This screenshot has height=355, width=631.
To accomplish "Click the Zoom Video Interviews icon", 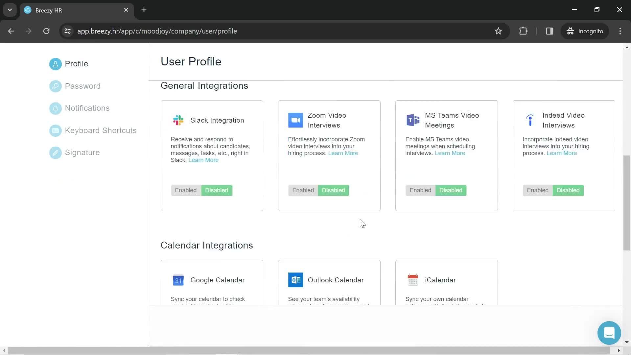I will [x=295, y=120].
